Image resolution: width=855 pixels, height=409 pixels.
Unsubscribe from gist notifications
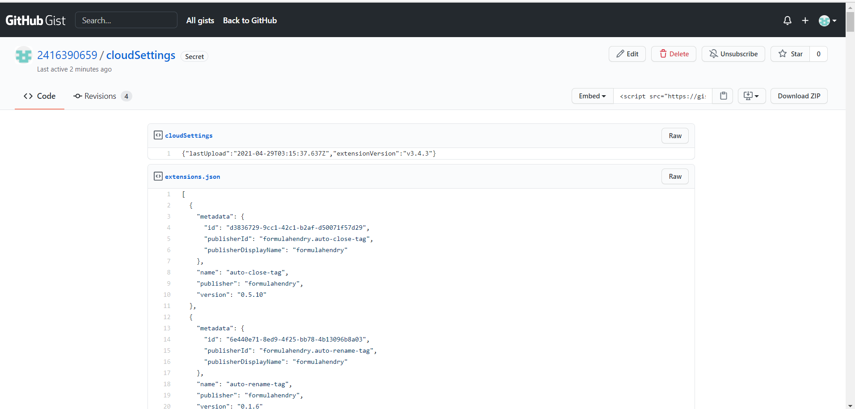pyautogui.click(x=733, y=54)
